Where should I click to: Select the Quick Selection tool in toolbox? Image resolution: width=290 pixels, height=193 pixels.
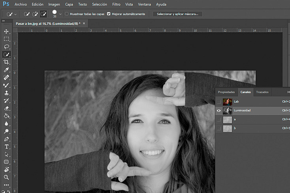pos(6,54)
